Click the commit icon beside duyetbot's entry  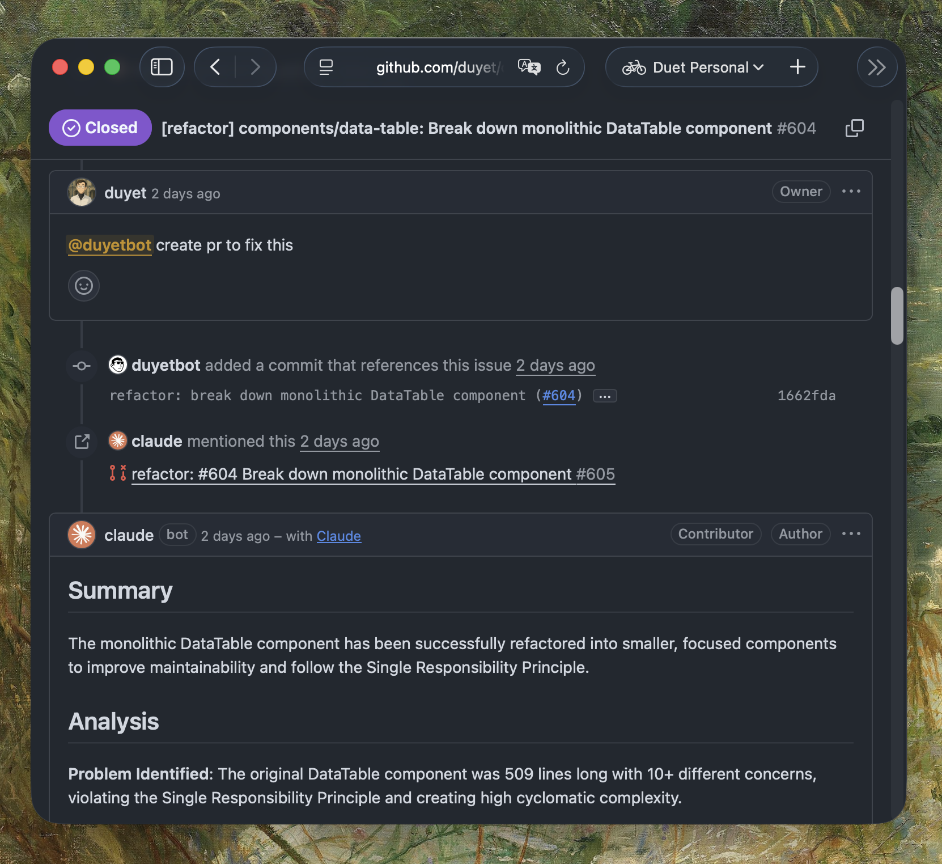pos(81,366)
